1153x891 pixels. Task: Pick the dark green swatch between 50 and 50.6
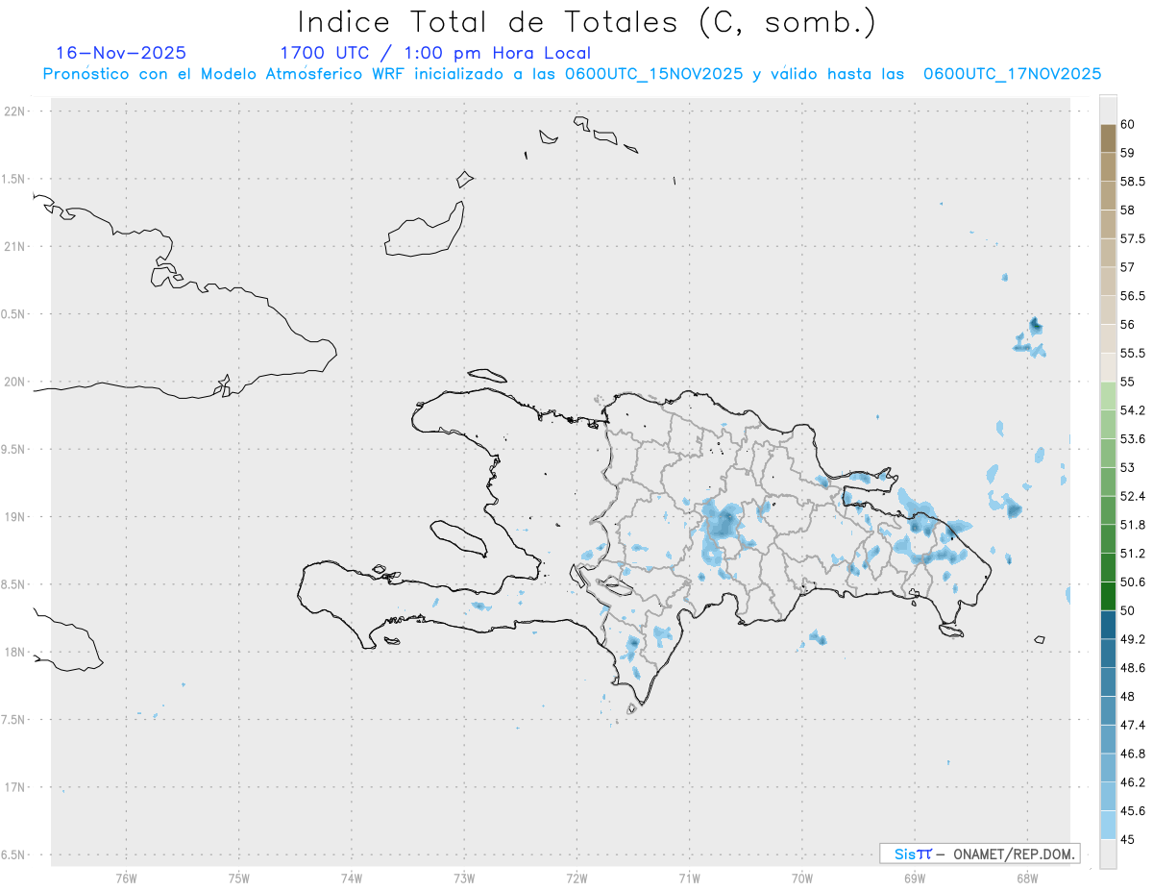click(x=1108, y=596)
